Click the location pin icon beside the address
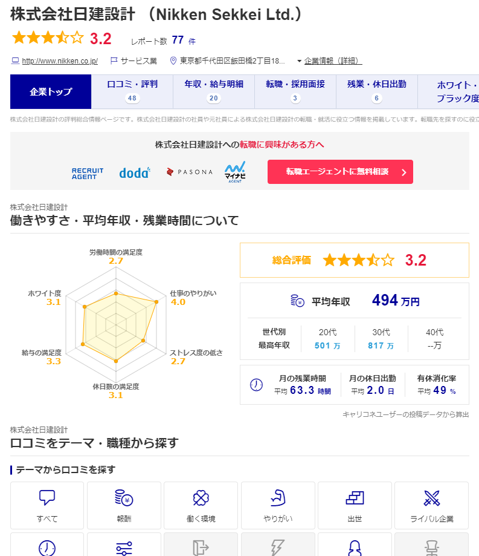This screenshot has height=556, width=479. tap(173, 61)
